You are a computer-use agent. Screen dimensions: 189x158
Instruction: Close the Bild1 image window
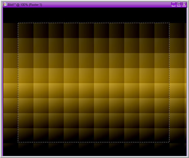coord(184,5)
